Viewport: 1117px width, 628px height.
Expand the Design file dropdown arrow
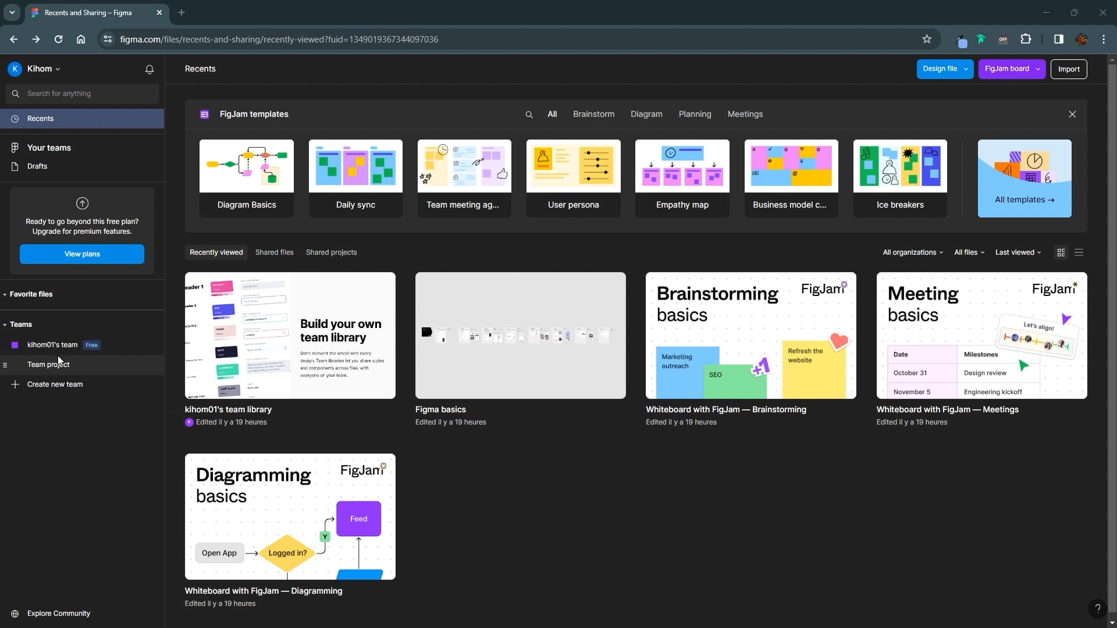[966, 69]
